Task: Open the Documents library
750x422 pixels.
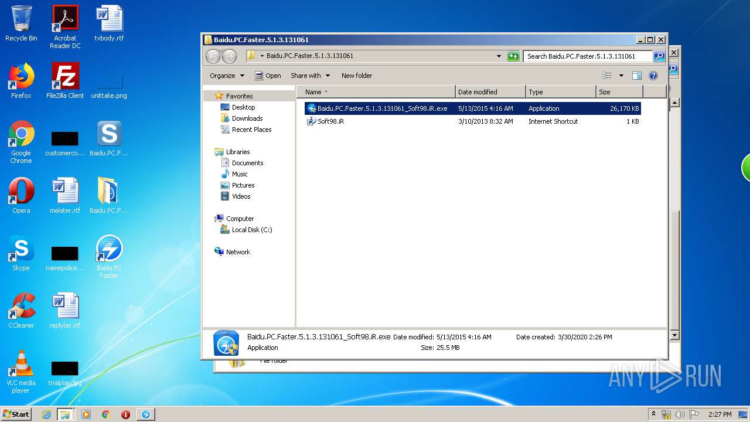Action: pyautogui.click(x=247, y=163)
